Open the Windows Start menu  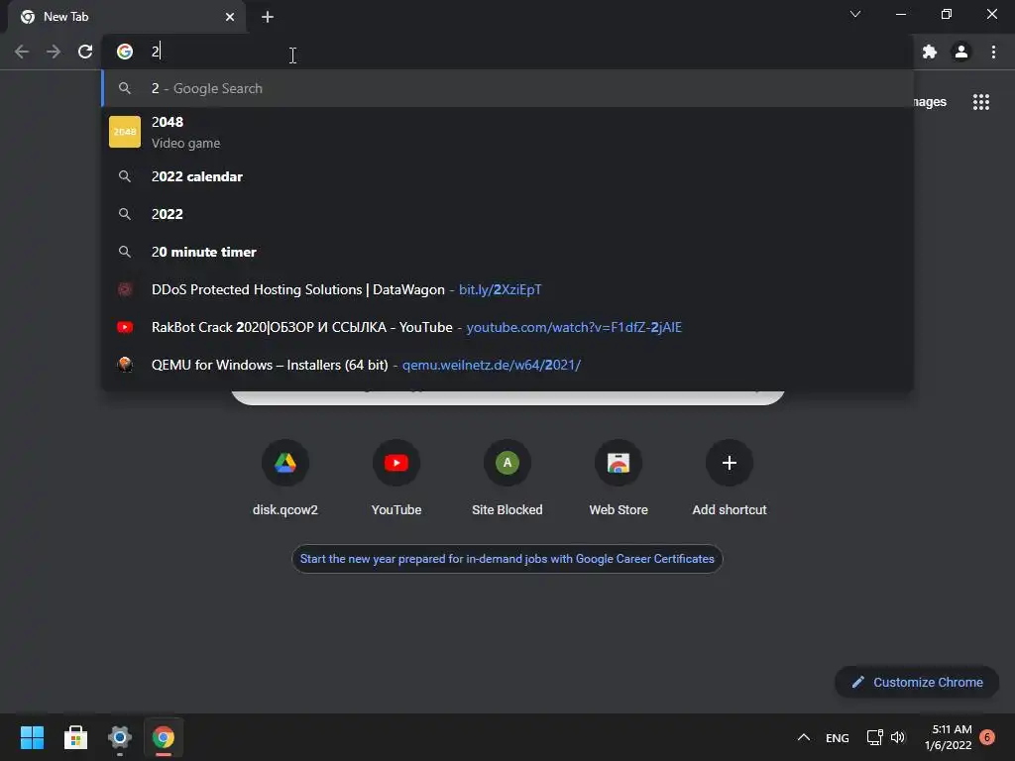point(32,737)
